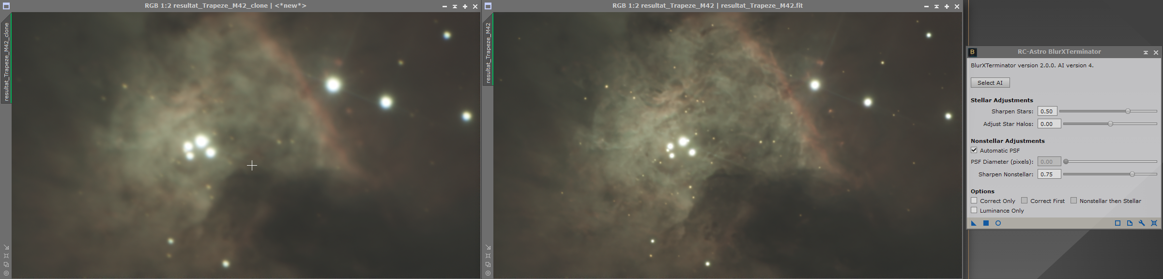Iconize the resultat_Trapeze_M42_clone window

(444, 6)
